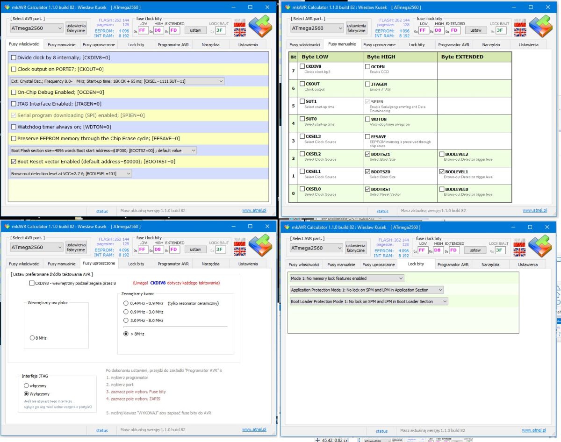The width and height of the screenshot is (561, 442).
Task: Open Mode 1 No memory lock features dropdown
Action: (347, 278)
